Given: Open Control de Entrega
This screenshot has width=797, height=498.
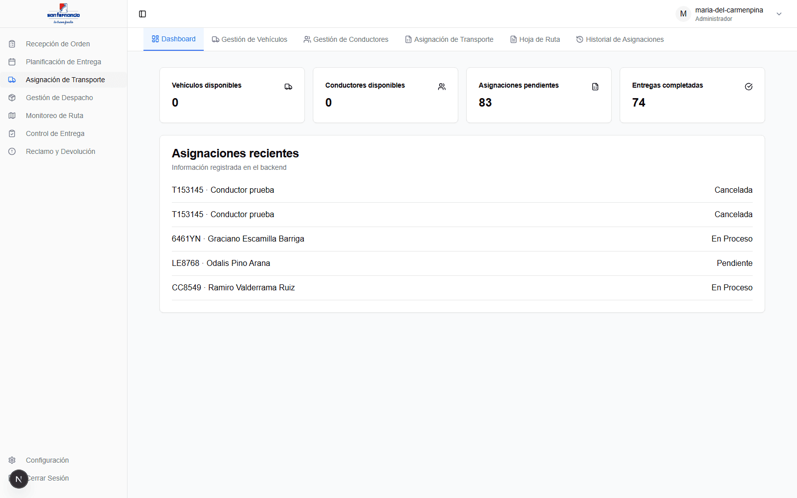Looking at the screenshot, I should click(63, 133).
